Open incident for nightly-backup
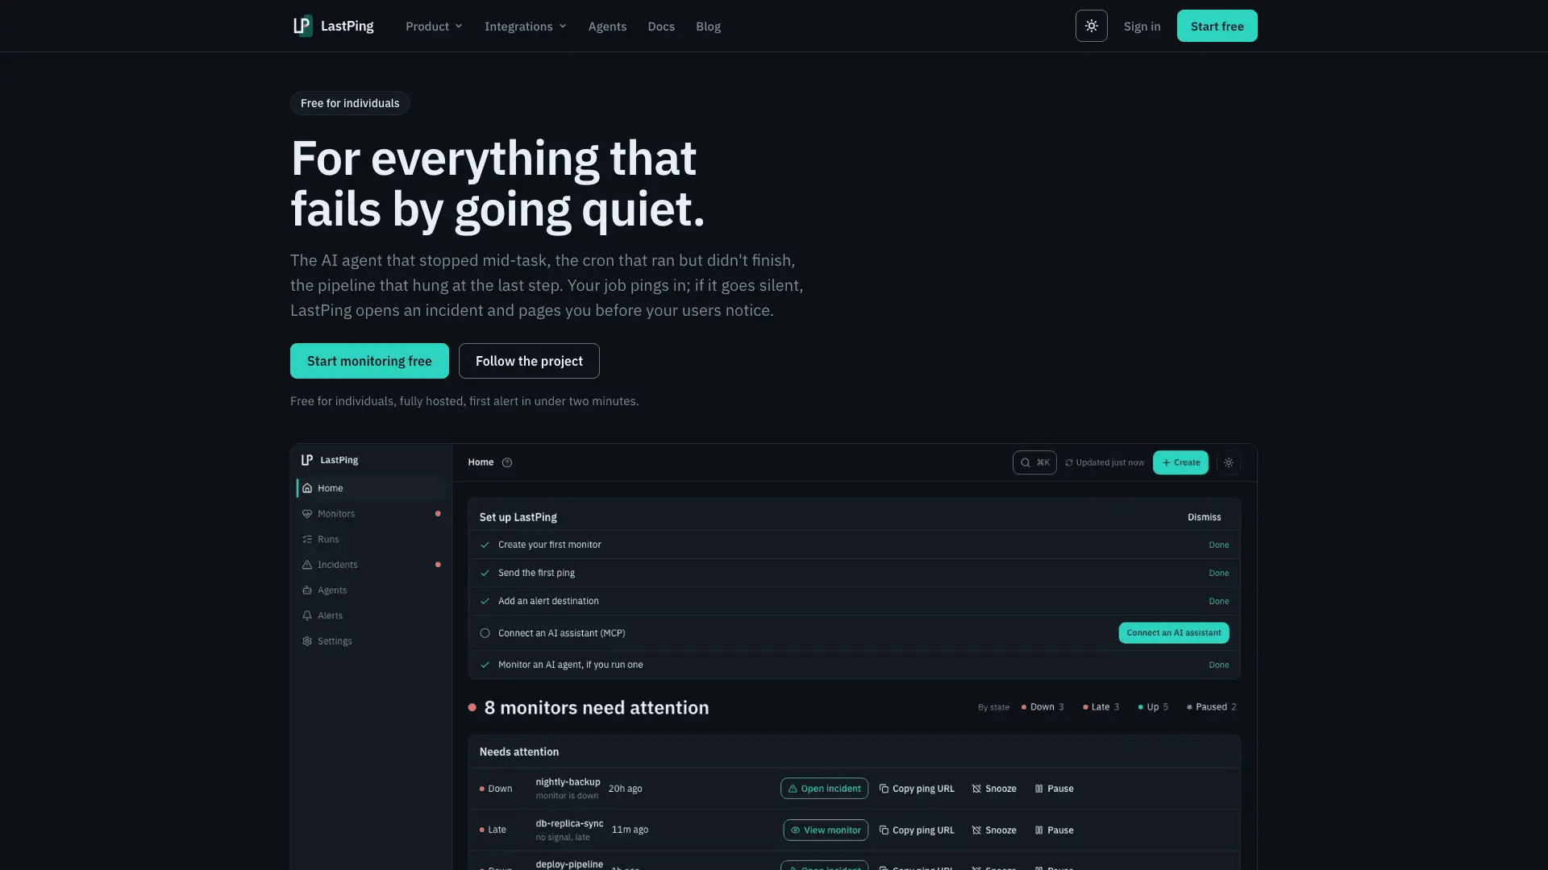 824,789
